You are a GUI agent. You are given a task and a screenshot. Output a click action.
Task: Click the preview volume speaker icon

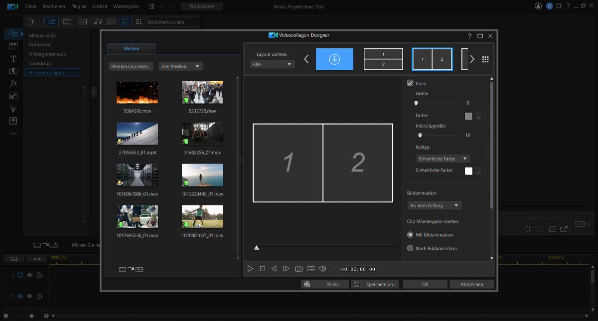point(322,269)
